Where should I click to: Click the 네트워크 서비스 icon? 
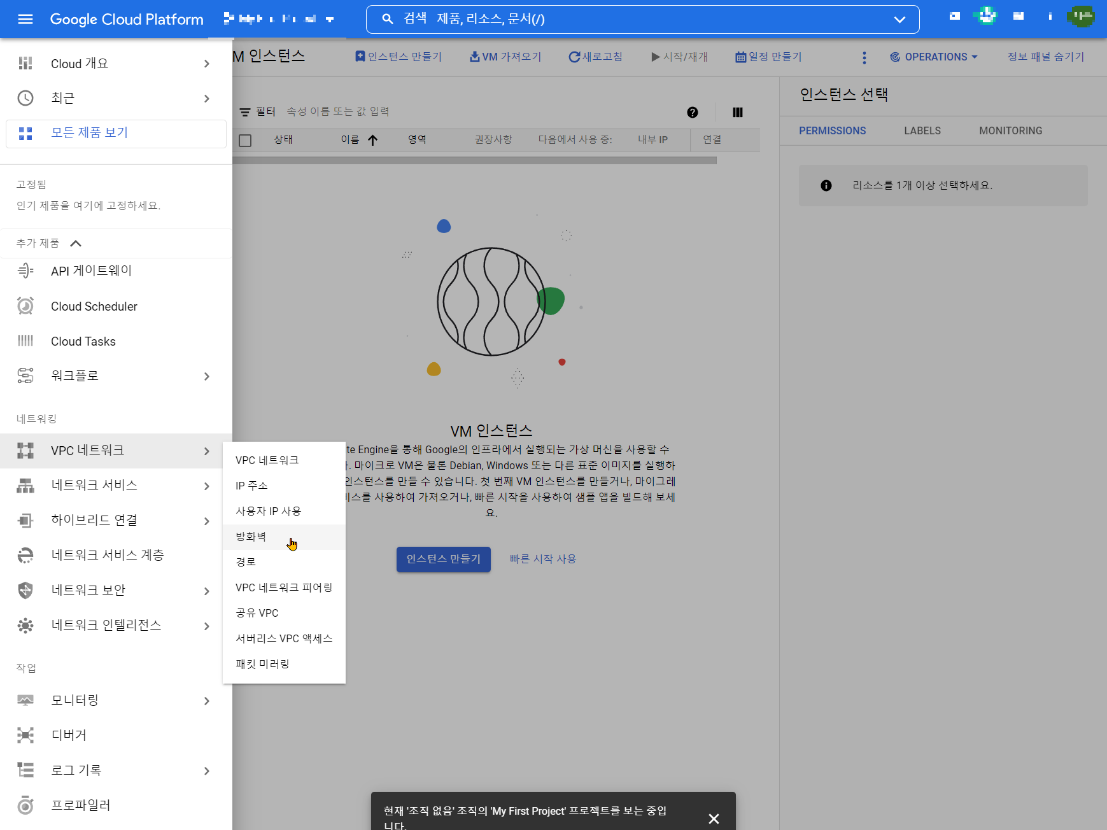point(25,486)
